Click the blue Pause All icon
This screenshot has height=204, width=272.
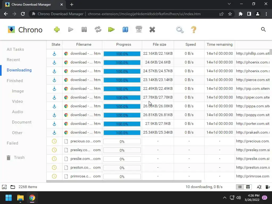click(x=125, y=29)
